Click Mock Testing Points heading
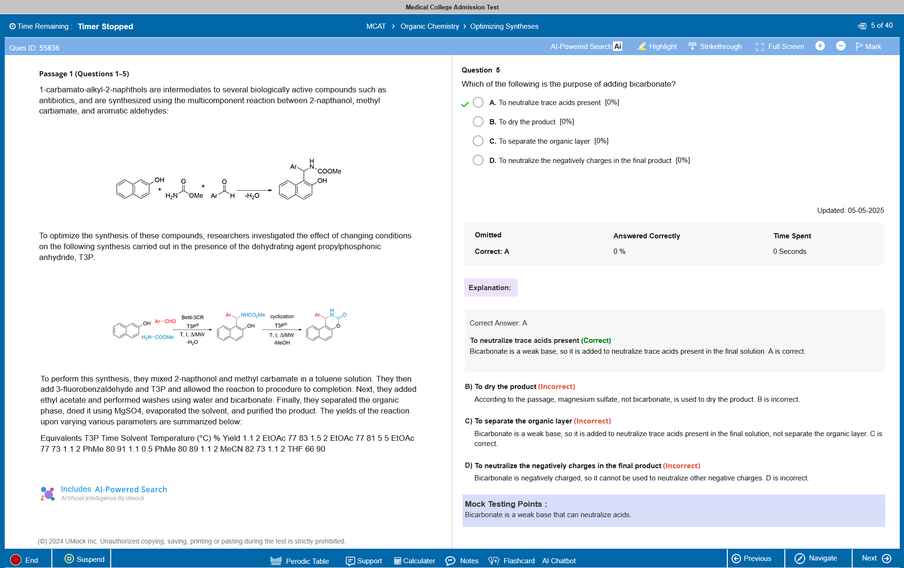 (x=505, y=504)
